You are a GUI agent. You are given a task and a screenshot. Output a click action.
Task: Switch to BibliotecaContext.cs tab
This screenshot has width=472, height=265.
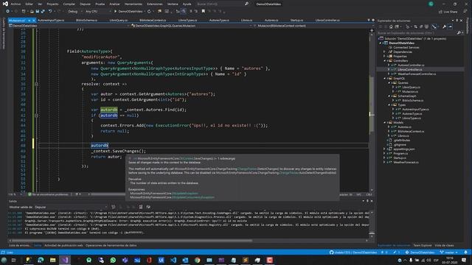pos(153,20)
